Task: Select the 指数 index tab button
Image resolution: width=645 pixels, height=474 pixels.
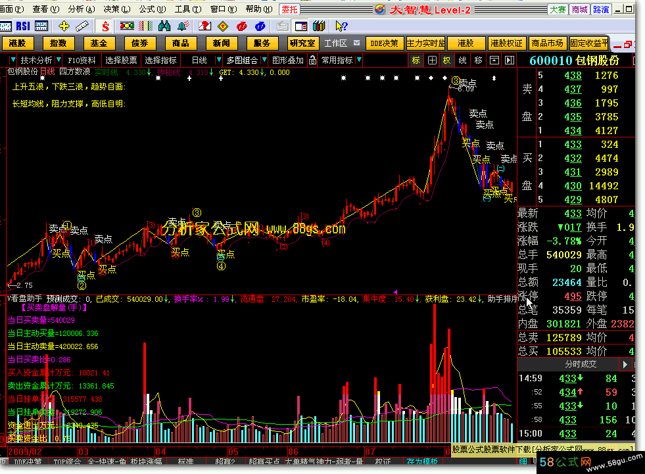Action: click(x=58, y=43)
